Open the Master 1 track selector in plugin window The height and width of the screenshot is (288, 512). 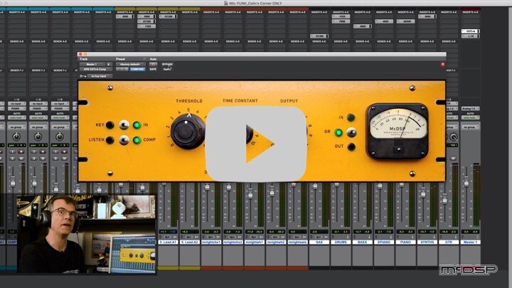point(92,64)
